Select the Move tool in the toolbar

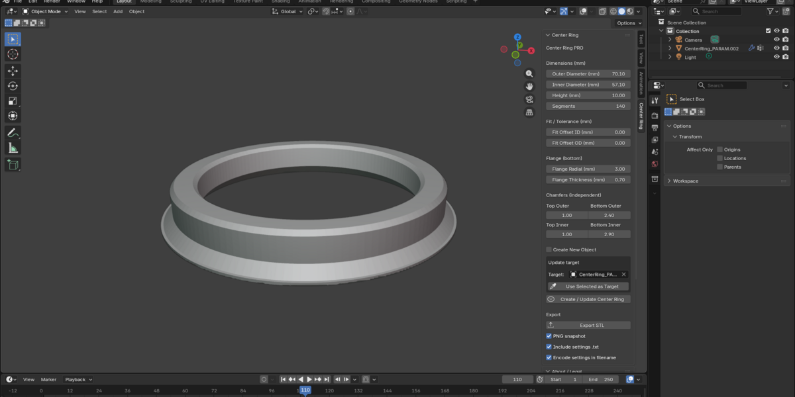[x=13, y=71]
